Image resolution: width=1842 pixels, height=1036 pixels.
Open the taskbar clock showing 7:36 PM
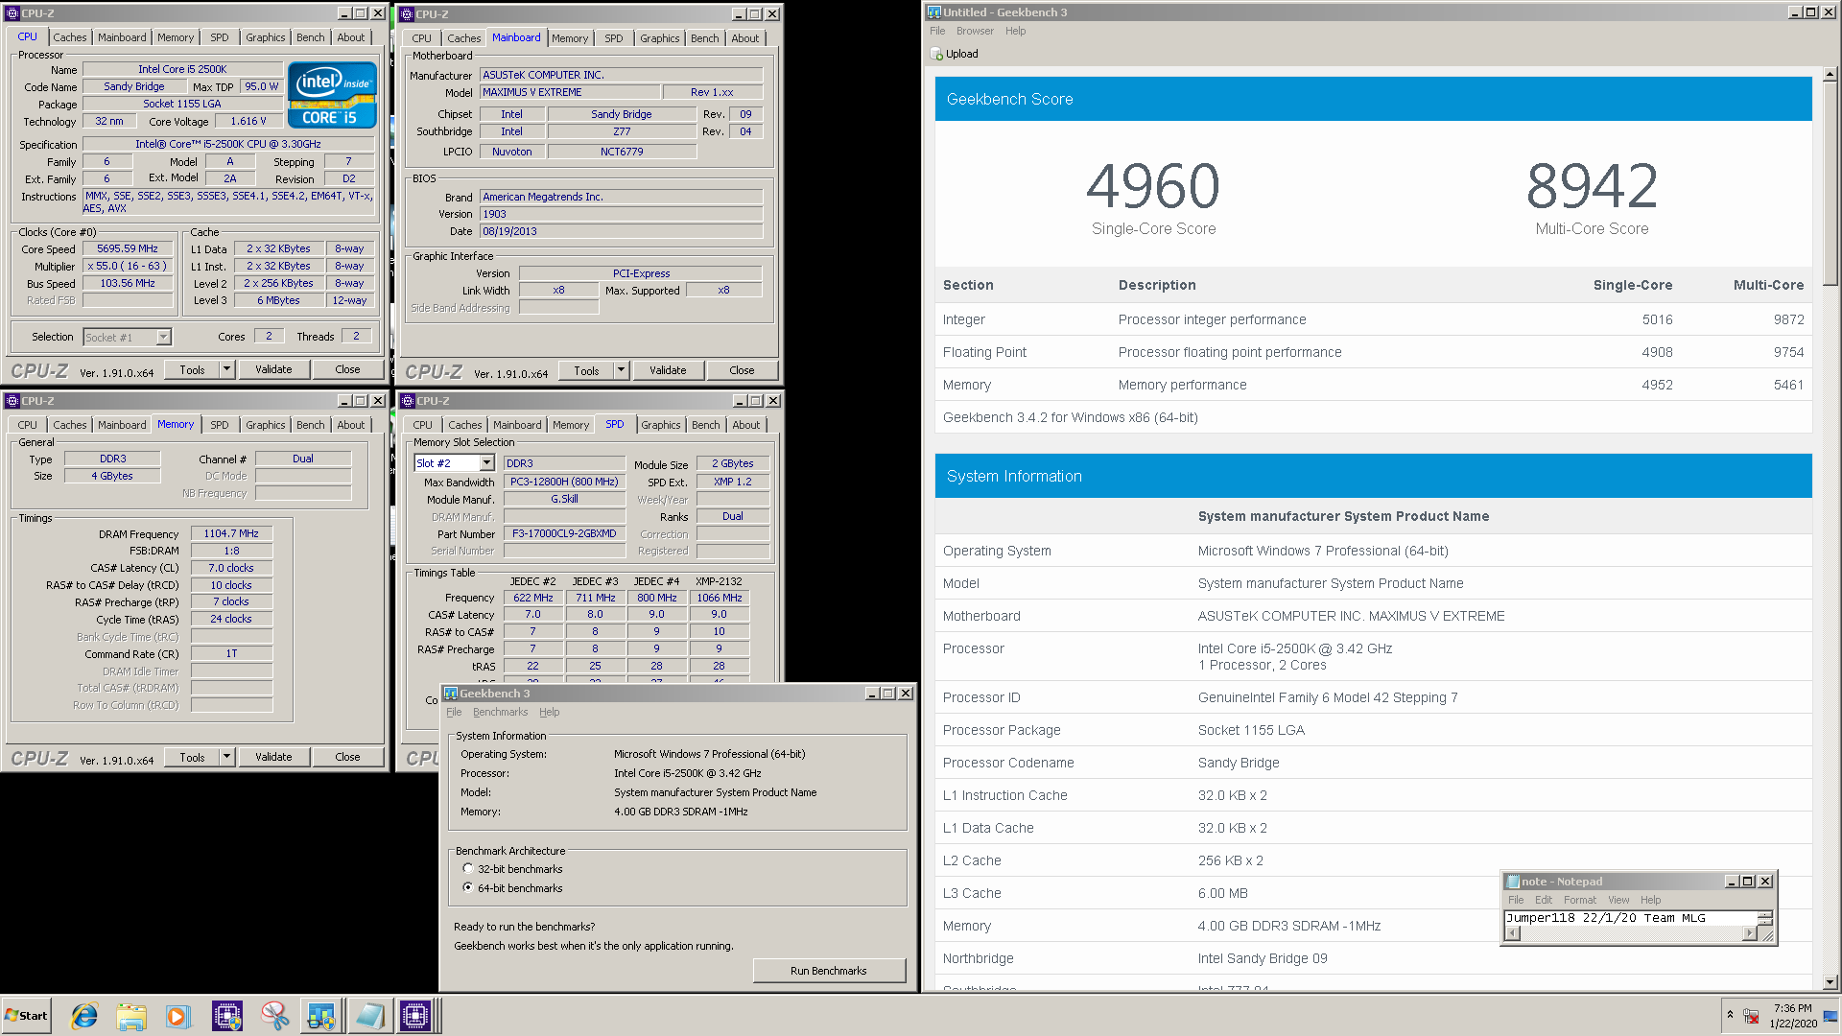[x=1793, y=1016]
